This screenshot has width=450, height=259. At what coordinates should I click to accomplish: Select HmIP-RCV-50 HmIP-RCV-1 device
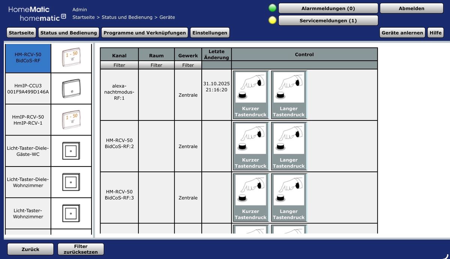click(28, 120)
